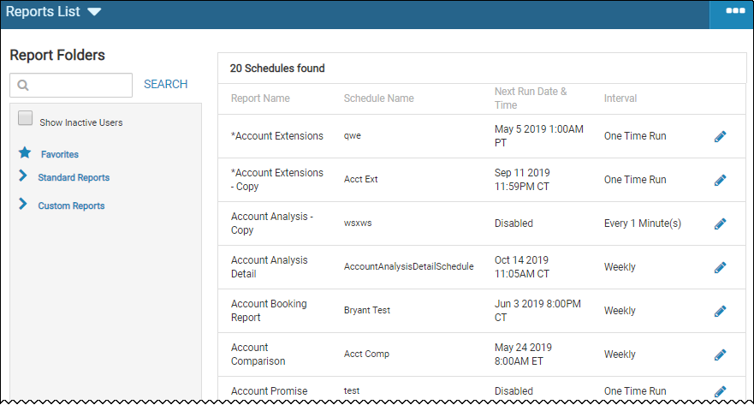
Task: Open the three-dots more options menu
Action: click(735, 10)
